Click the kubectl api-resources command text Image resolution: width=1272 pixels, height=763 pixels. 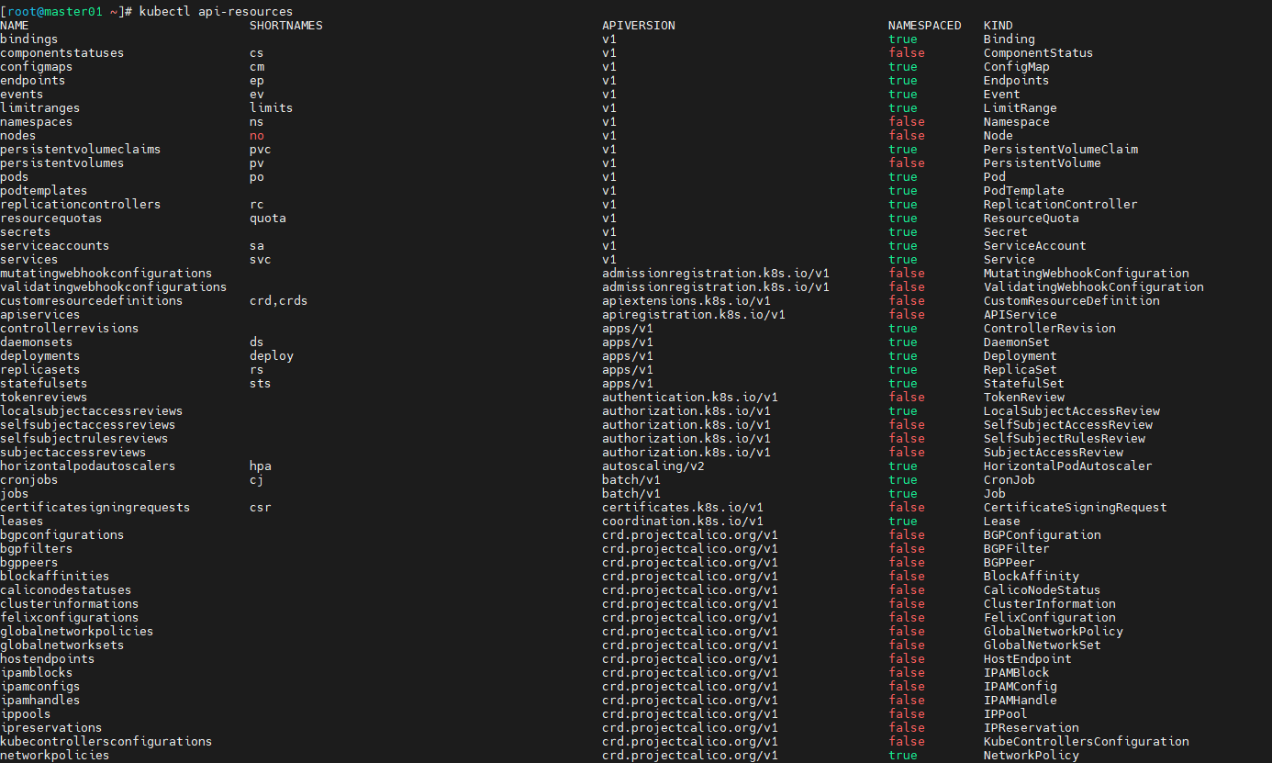point(216,12)
